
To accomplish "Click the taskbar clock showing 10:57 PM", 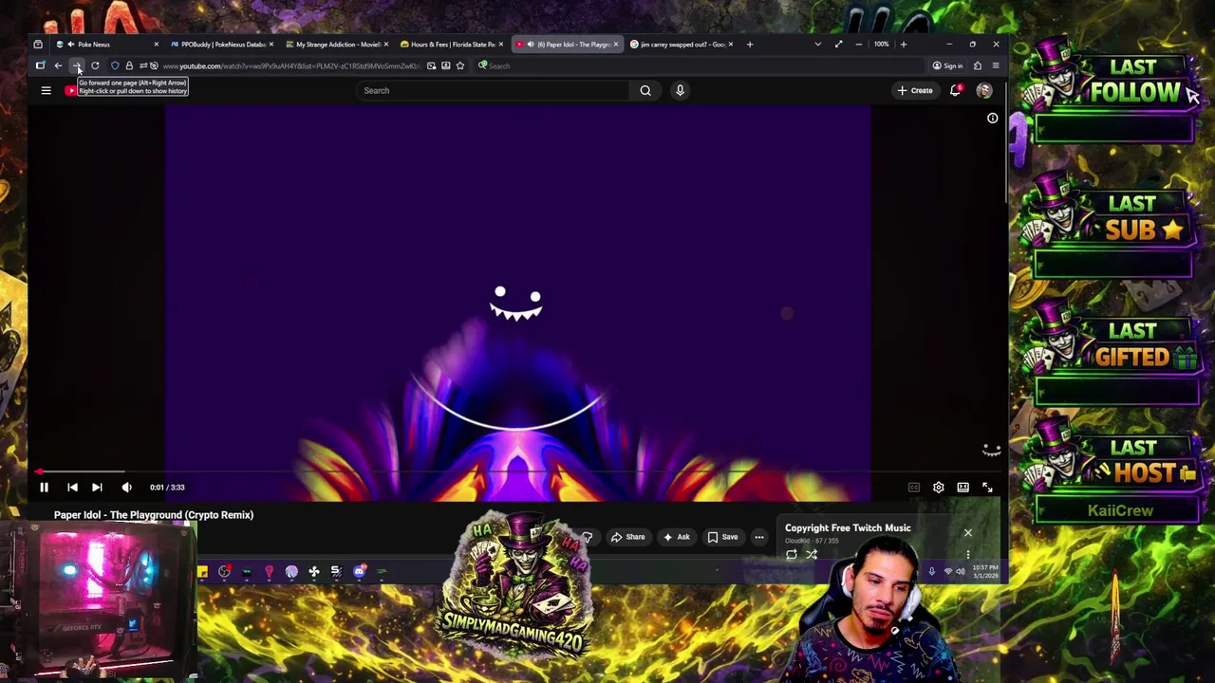I will tap(985, 571).
